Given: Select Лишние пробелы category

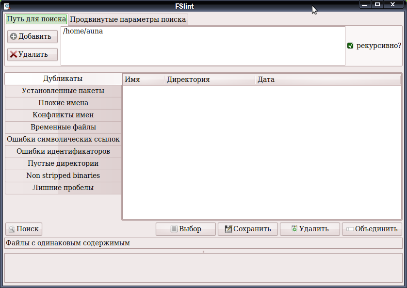Looking at the screenshot, I should tap(63, 188).
